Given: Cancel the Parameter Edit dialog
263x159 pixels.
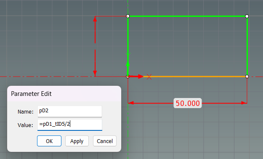Looking at the screenshot, I should (x=105, y=141).
